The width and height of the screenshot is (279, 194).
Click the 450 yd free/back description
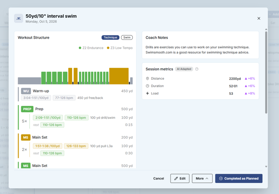(90, 98)
